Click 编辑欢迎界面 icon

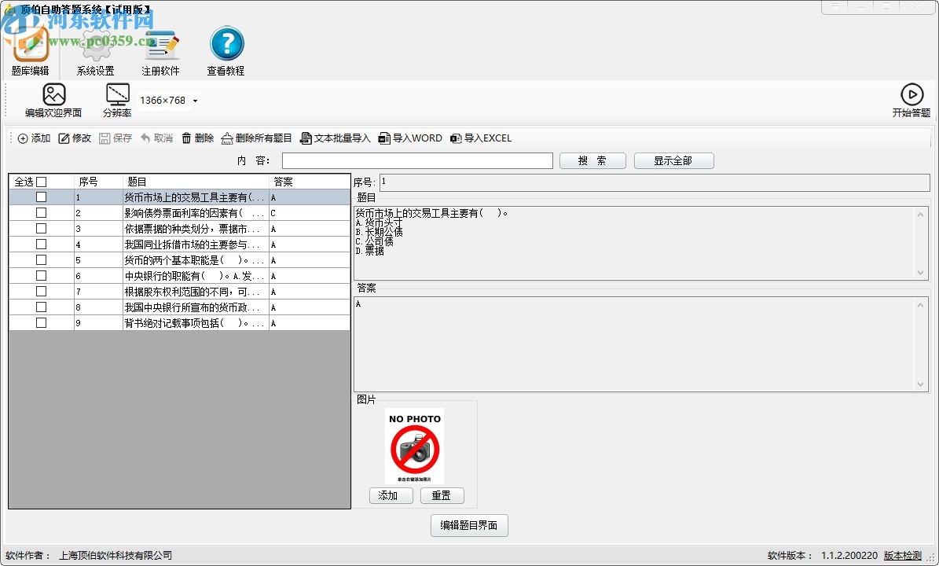(x=53, y=94)
